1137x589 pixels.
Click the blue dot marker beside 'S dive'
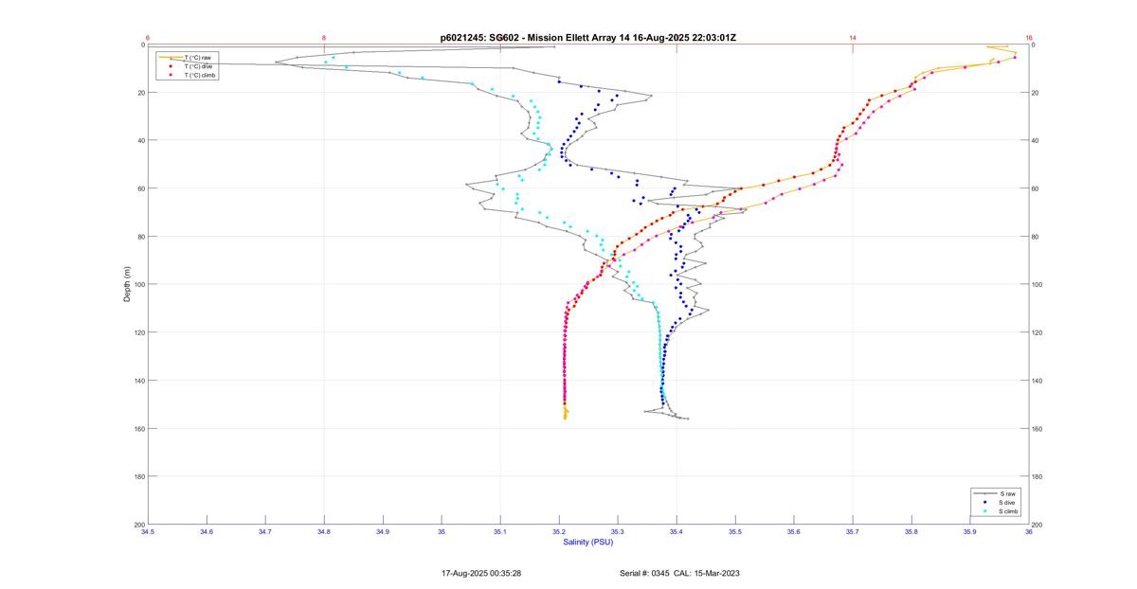click(984, 502)
